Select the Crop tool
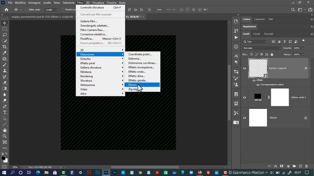314x176 pixels. 4,47
